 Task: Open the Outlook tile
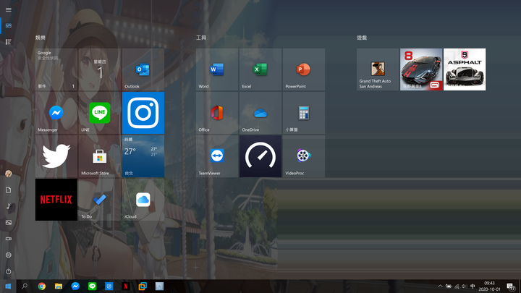click(143, 69)
